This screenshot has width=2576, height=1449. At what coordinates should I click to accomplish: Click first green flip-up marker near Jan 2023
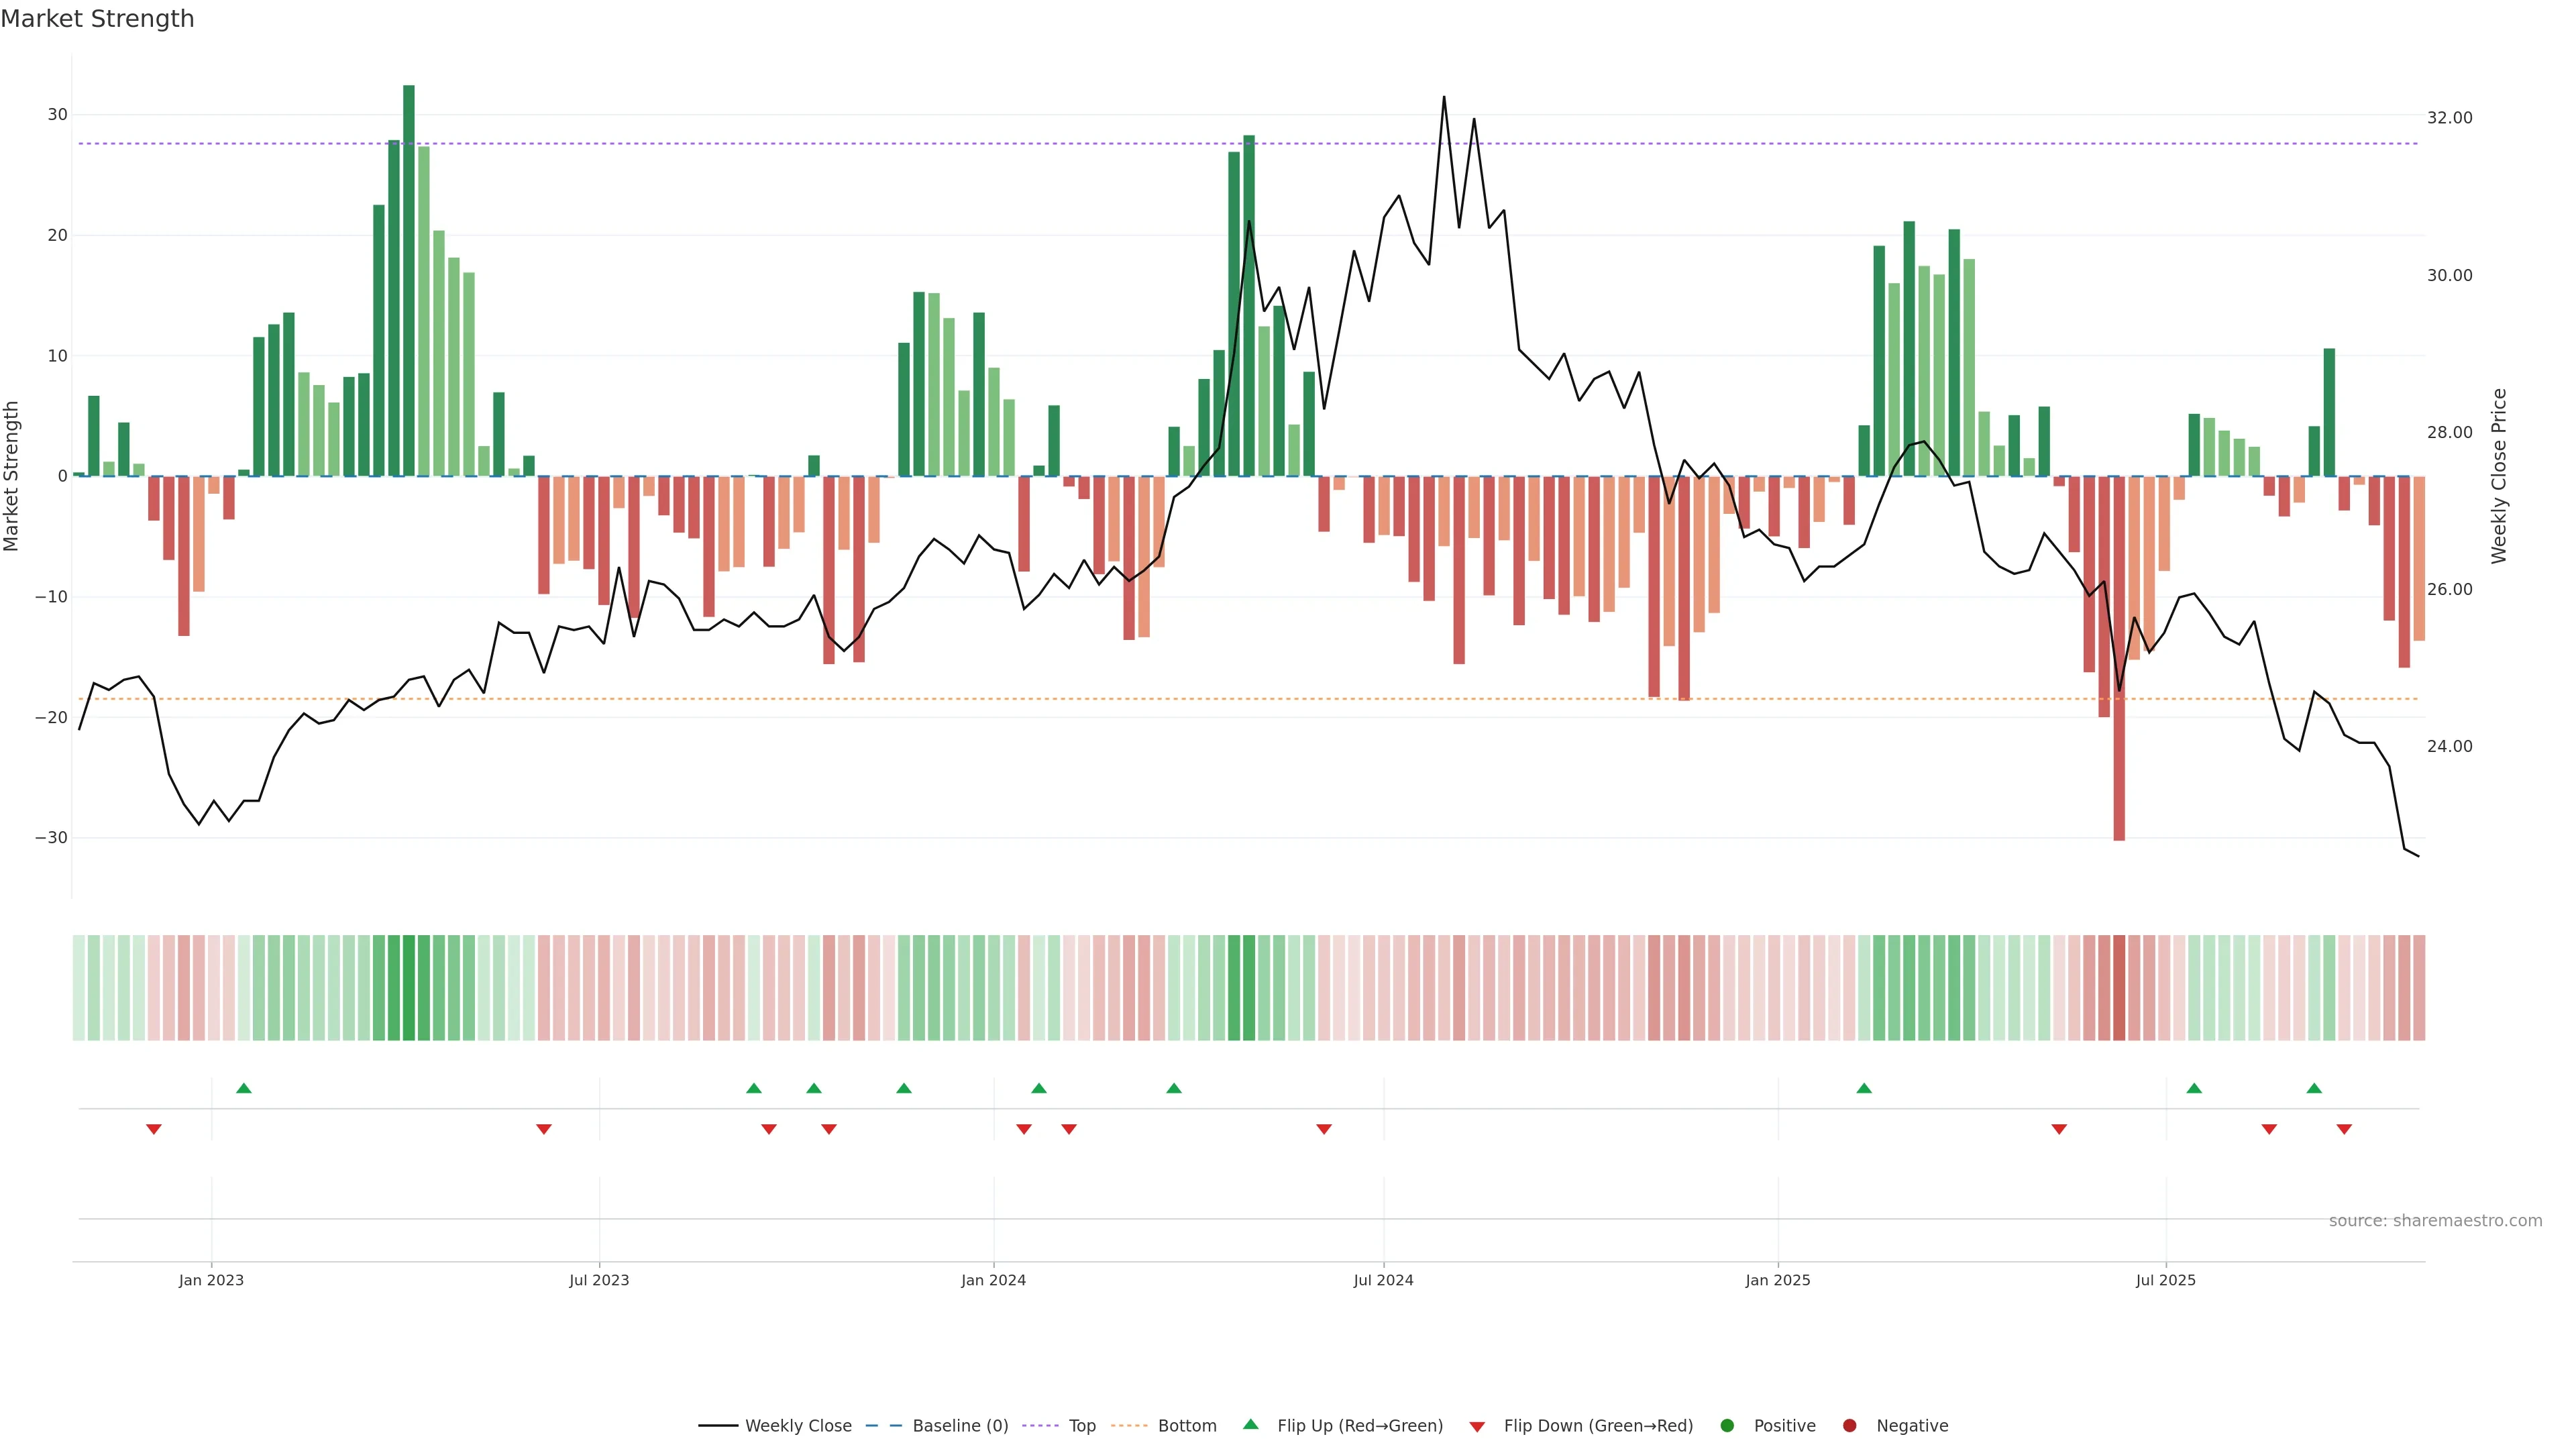(244, 1088)
